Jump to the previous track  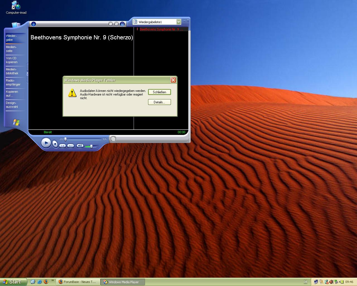point(62,146)
